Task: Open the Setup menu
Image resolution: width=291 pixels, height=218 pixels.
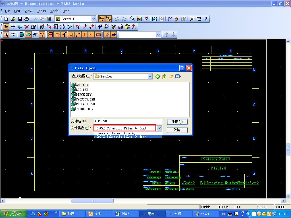Action: [41, 11]
